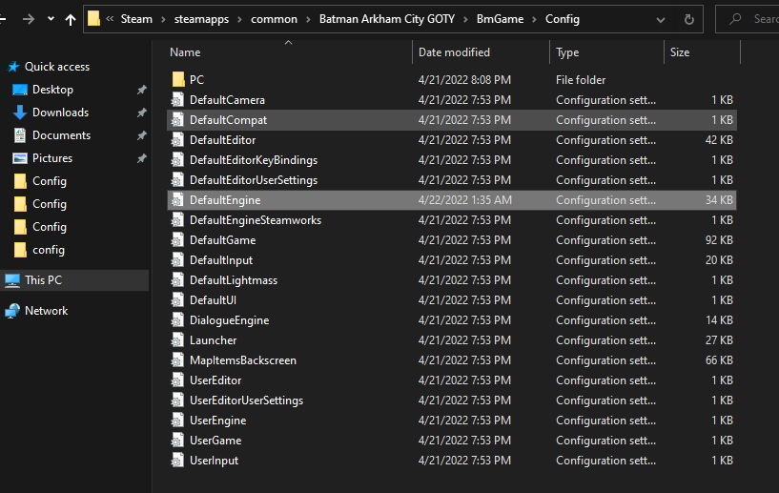The width and height of the screenshot is (779, 493).
Task: Expand the hidden breadcrumb path chevrons
Action: point(111,19)
